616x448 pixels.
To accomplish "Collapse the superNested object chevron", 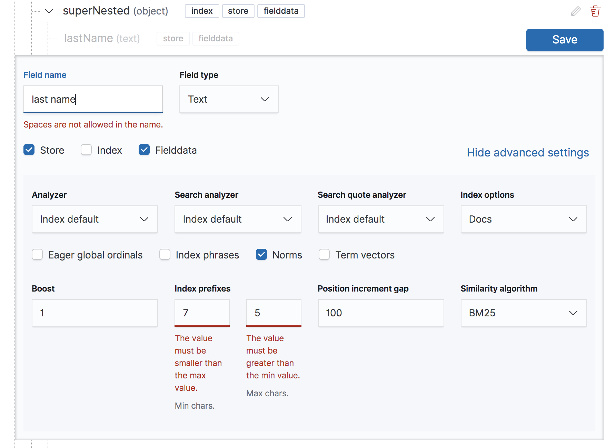I will (x=49, y=11).
